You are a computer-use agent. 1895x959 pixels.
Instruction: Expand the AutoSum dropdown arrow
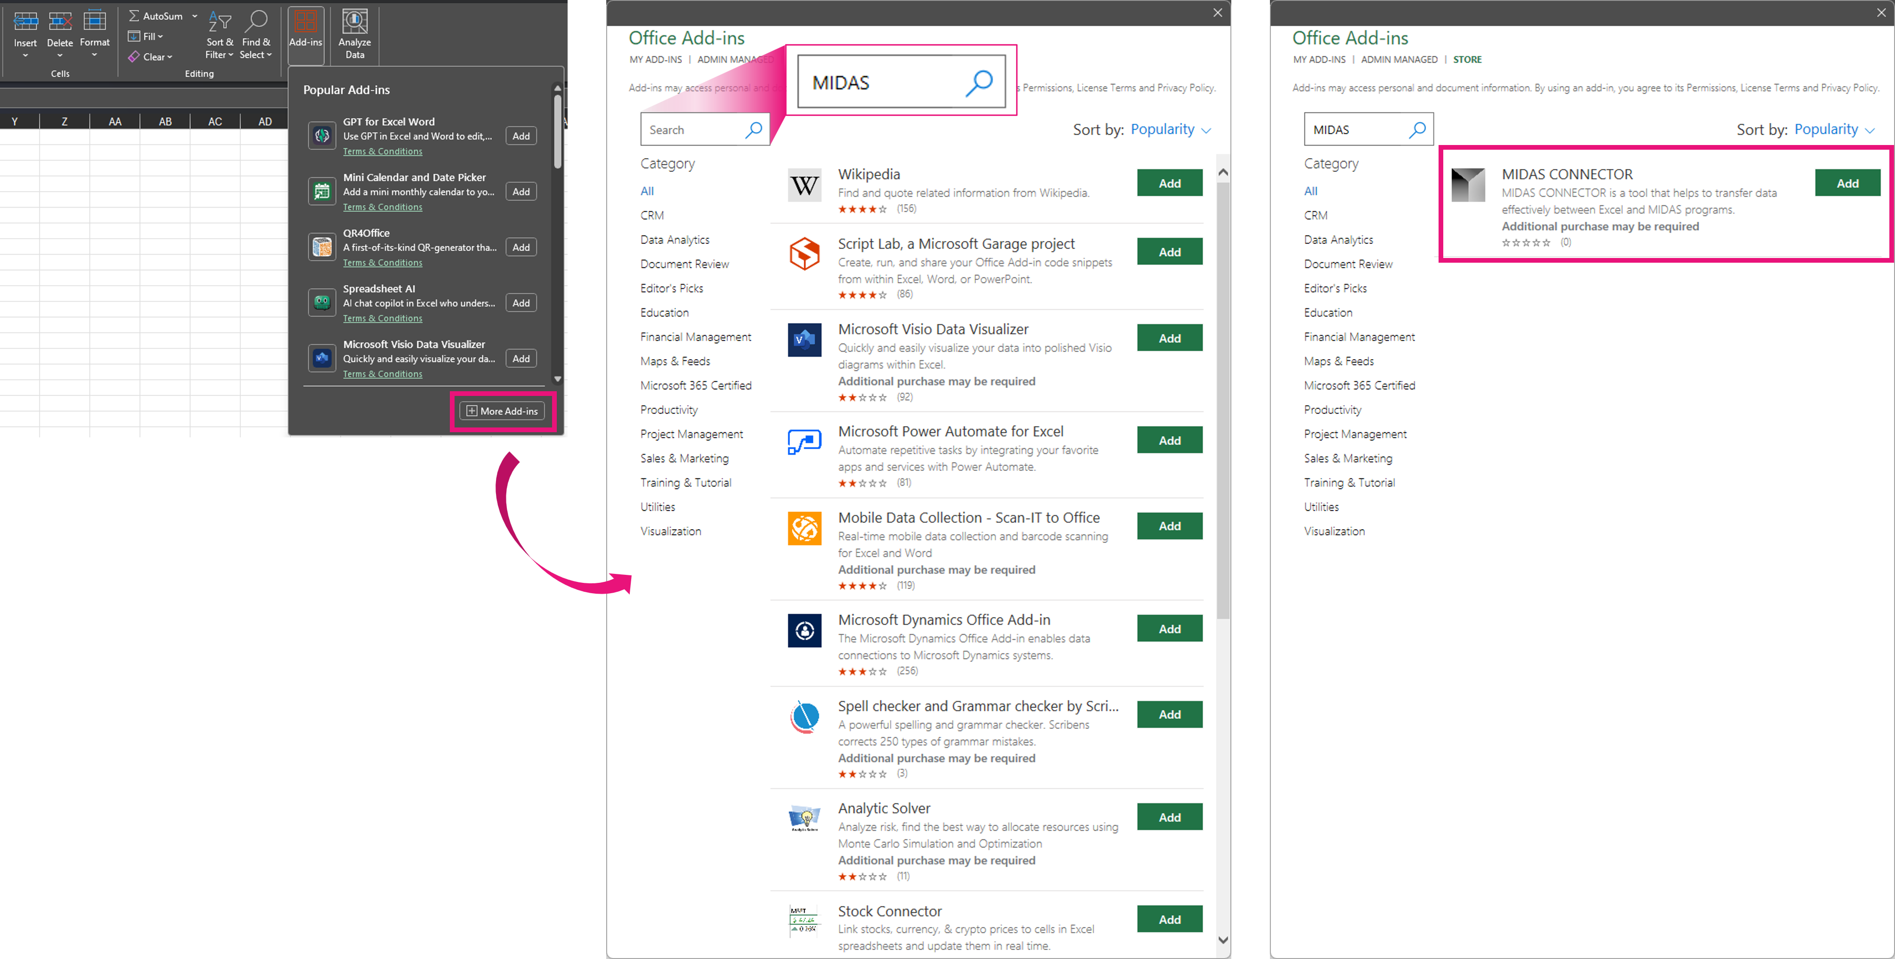pos(195,16)
